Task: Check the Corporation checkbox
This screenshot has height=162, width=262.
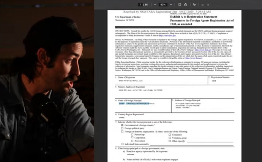Action: click(x=132, y=137)
